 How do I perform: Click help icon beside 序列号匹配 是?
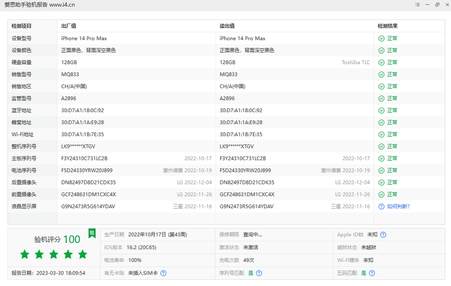coord(259,273)
